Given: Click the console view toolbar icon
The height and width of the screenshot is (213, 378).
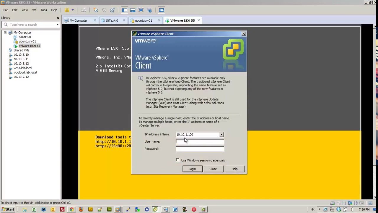Looking at the screenshot, I should [x=161, y=10].
